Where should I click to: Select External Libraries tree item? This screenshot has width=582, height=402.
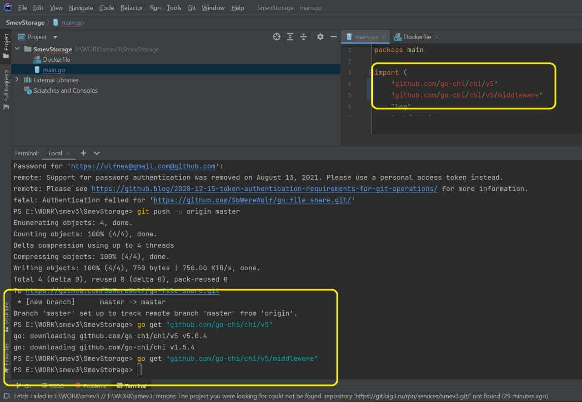[x=56, y=80]
